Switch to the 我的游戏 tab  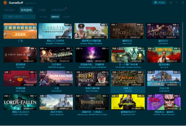pos(9,10)
